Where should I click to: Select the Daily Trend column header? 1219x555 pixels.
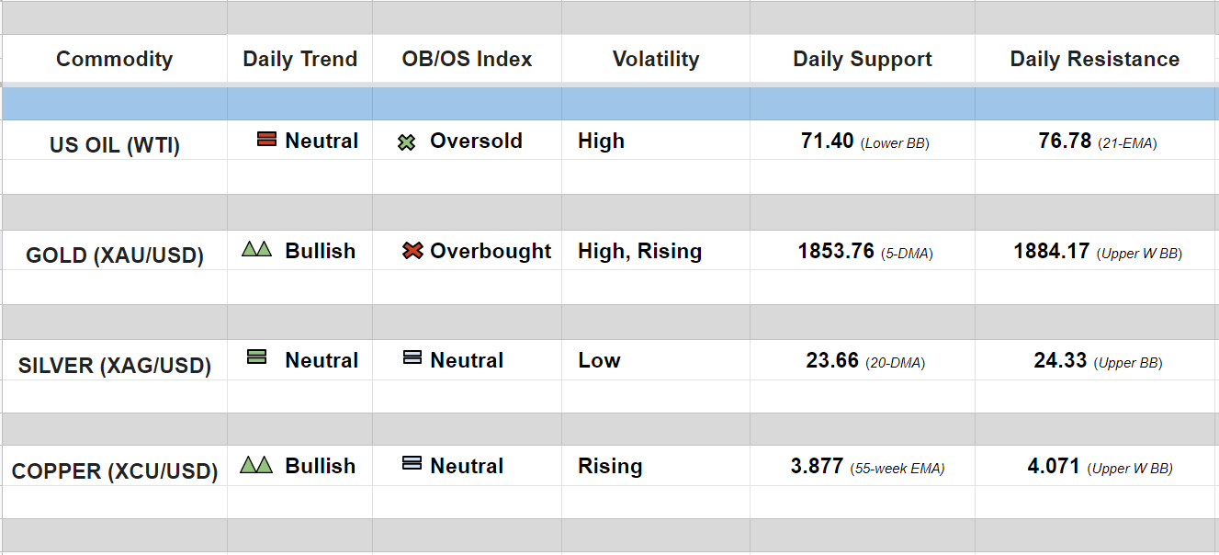[x=299, y=59]
